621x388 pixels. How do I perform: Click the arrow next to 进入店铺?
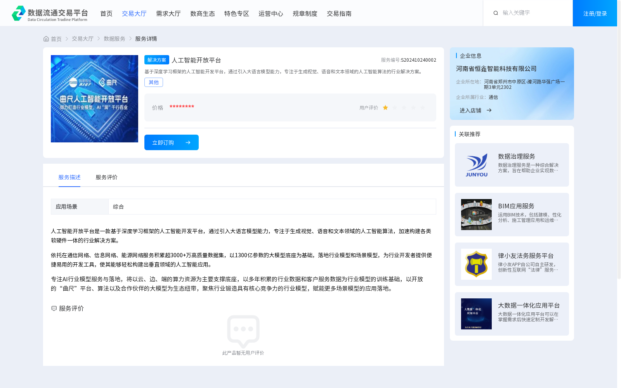coord(489,110)
